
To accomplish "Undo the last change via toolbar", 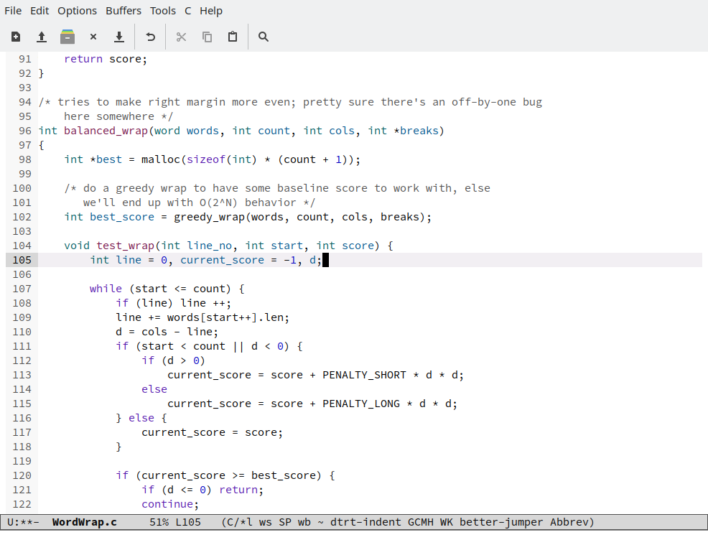I will point(151,37).
